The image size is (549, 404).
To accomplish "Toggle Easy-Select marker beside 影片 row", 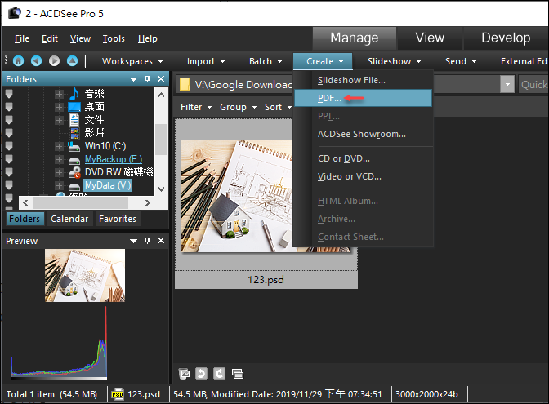I will pyautogui.click(x=9, y=133).
